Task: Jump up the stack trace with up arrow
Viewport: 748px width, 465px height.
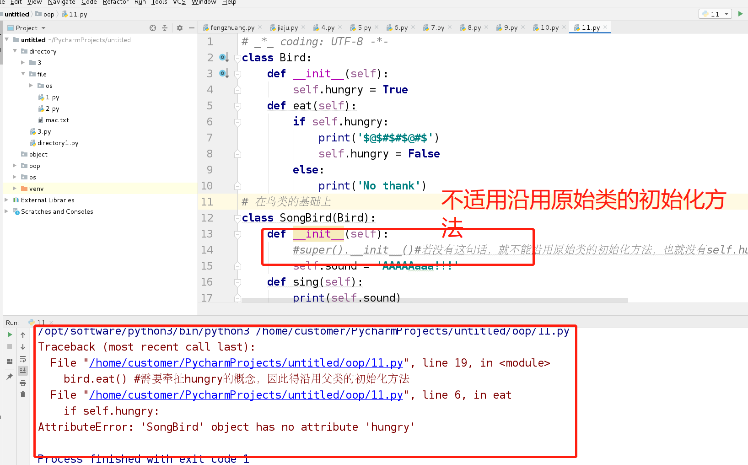Action: tap(23, 335)
